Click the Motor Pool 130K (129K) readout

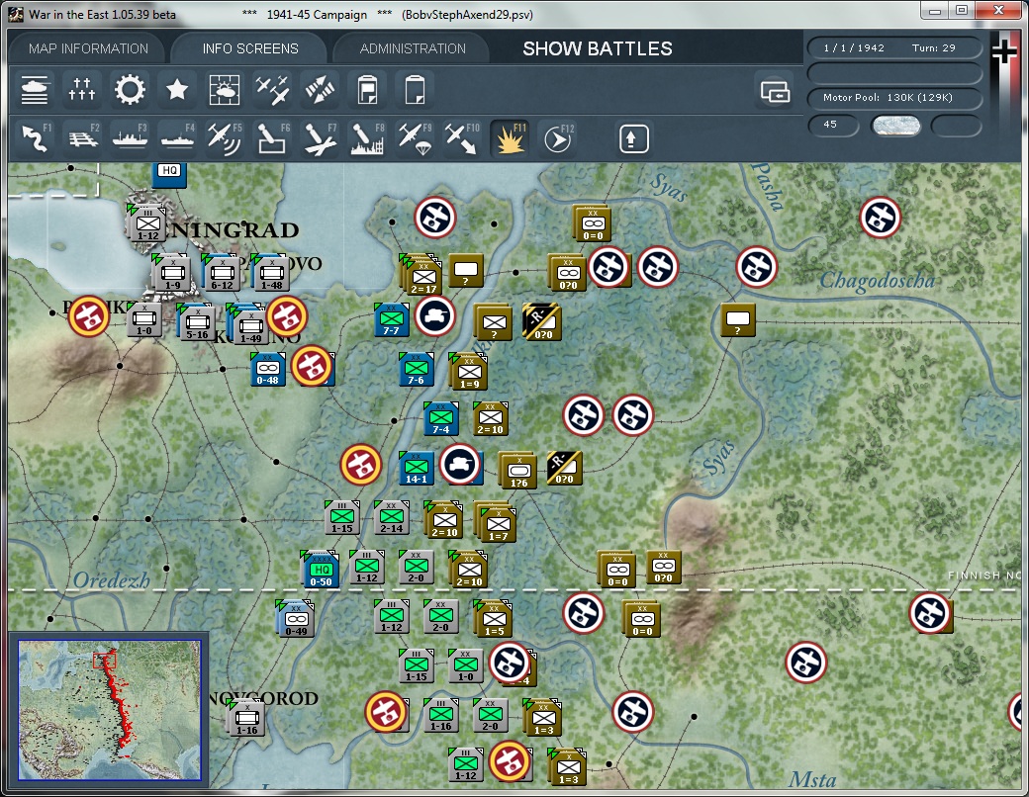click(894, 98)
